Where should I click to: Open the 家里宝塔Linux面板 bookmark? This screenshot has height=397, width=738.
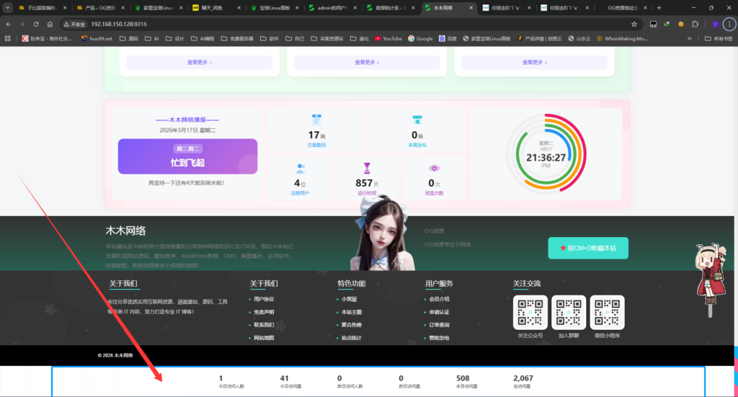tap(486, 39)
